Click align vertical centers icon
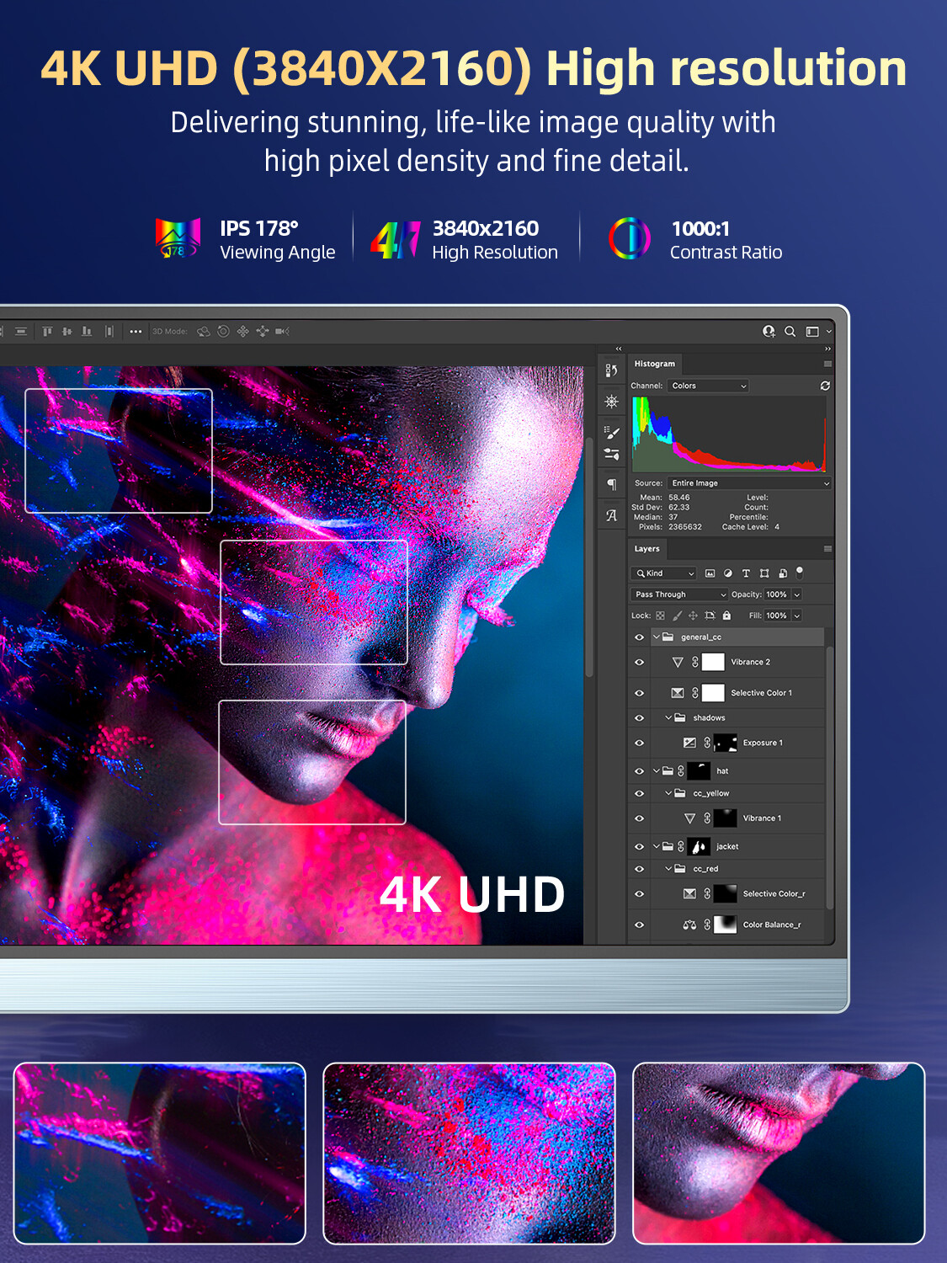 coord(67,332)
